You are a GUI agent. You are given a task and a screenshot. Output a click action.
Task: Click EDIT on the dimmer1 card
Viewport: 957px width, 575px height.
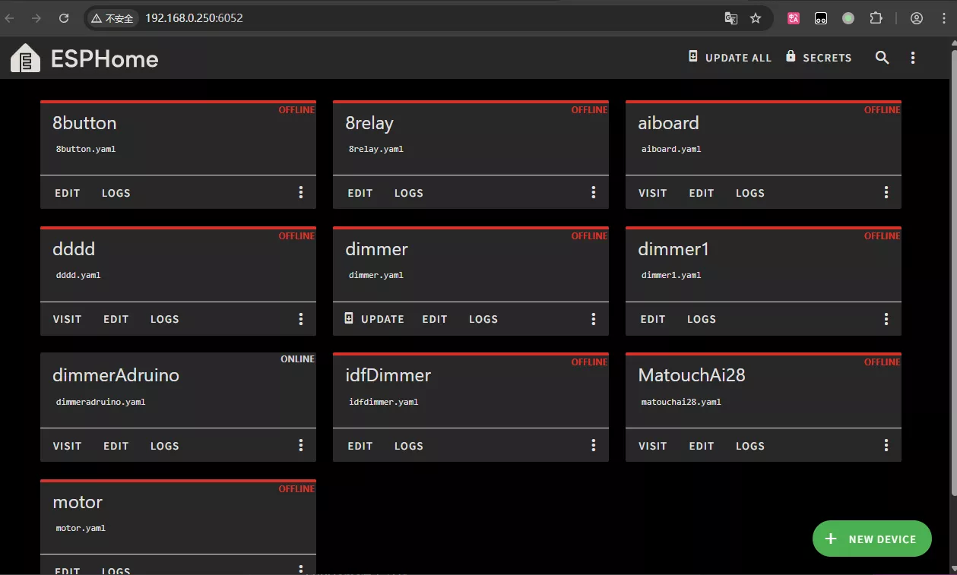653,319
